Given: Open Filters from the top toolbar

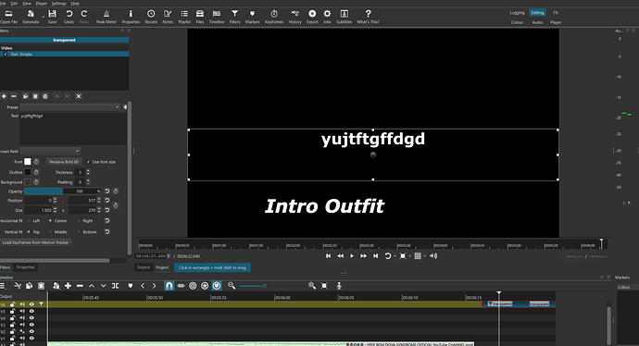Looking at the screenshot, I should tap(234, 17).
